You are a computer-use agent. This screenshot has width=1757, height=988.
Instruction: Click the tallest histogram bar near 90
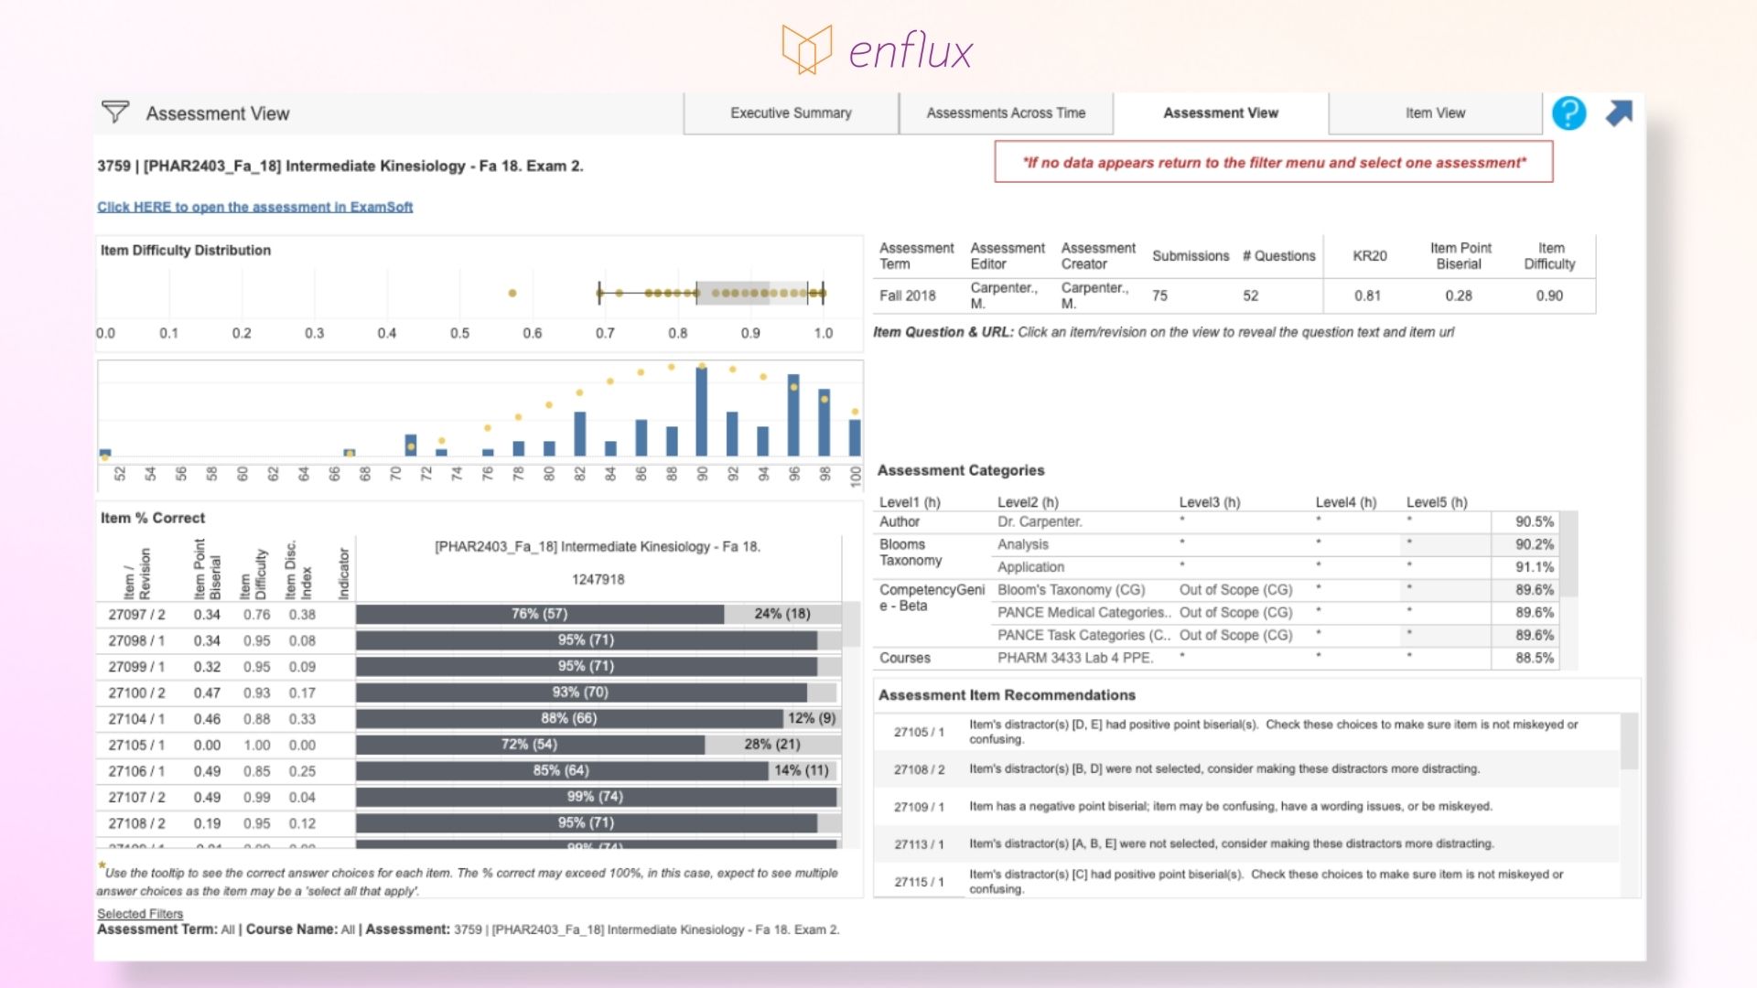699,412
